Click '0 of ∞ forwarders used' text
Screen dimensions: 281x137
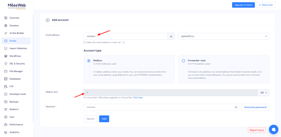pos(199,64)
